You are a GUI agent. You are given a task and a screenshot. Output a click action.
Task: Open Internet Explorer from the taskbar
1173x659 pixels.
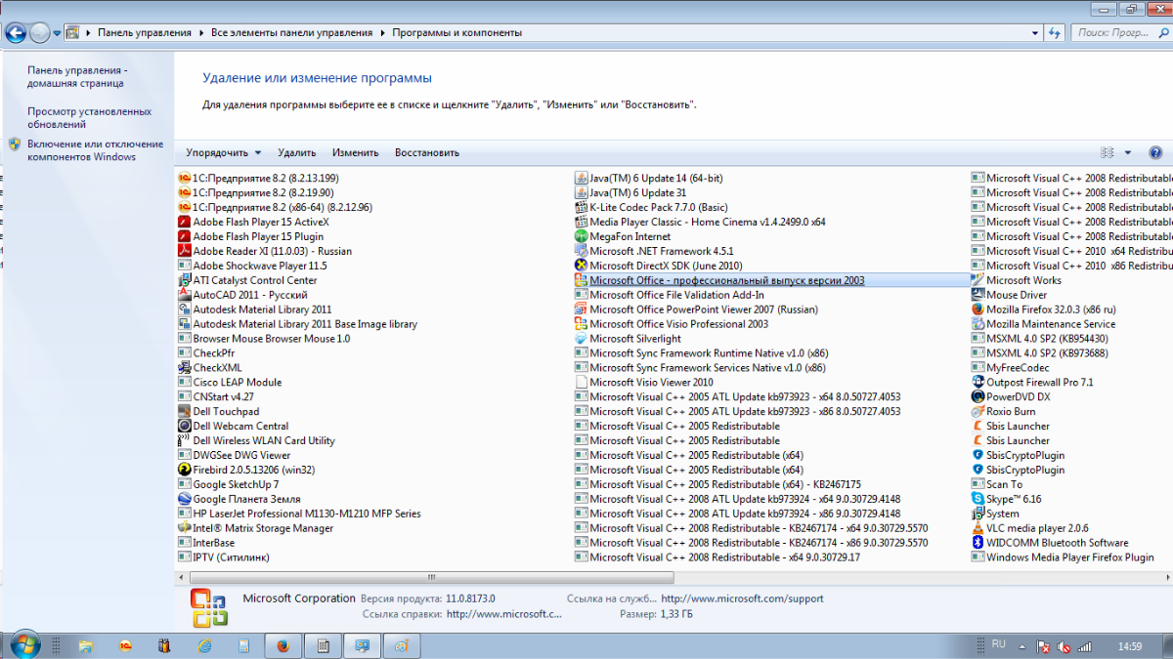204,646
